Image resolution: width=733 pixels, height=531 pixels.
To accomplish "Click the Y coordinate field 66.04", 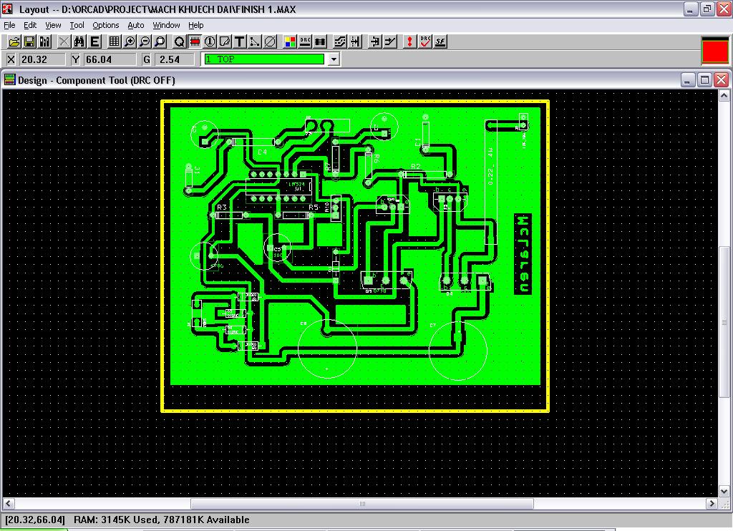I will tap(110, 59).
